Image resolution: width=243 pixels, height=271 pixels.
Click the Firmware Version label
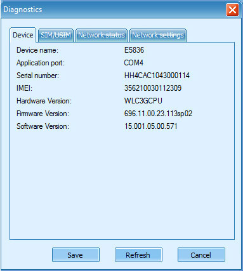pyautogui.click(x=43, y=114)
